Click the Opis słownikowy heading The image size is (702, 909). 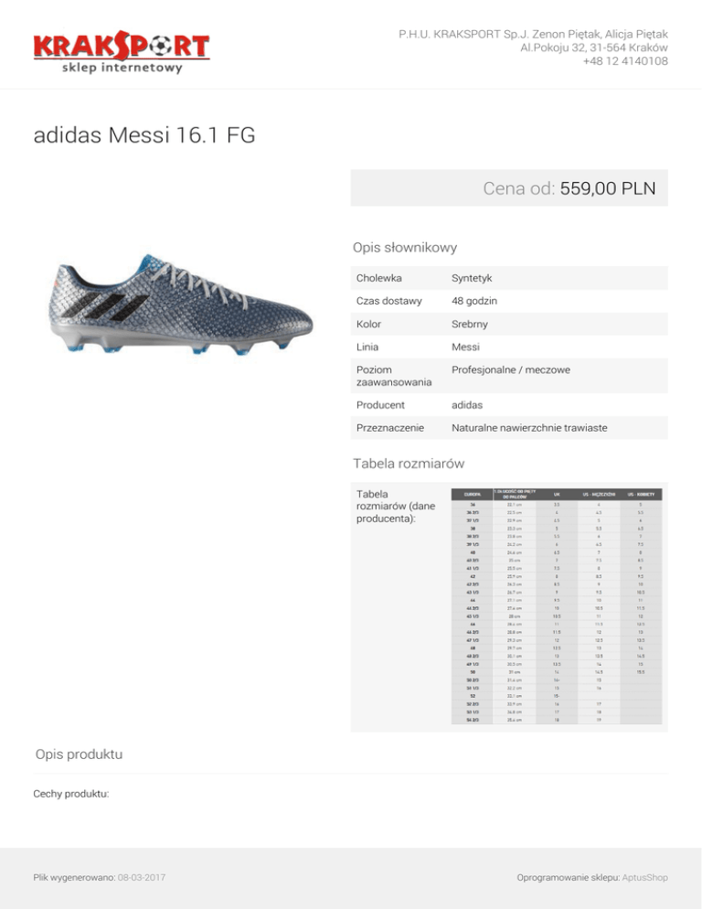click(405, 248)
